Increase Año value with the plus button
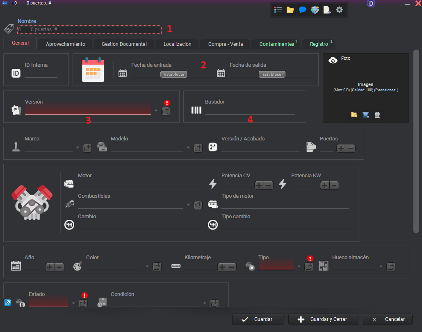 (50, 267)
